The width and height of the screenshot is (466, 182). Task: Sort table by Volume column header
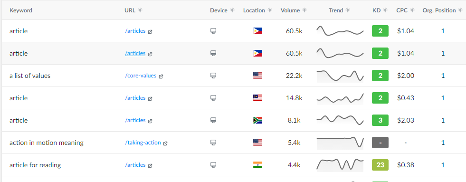pyautogui.click(x=290, y=10)
